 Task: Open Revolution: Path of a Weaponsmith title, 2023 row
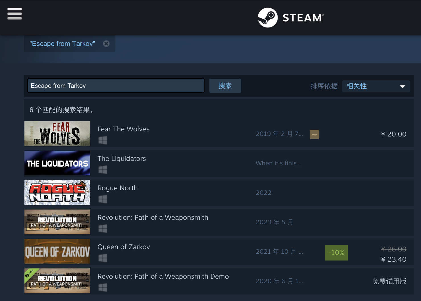(x=153, y=217)
